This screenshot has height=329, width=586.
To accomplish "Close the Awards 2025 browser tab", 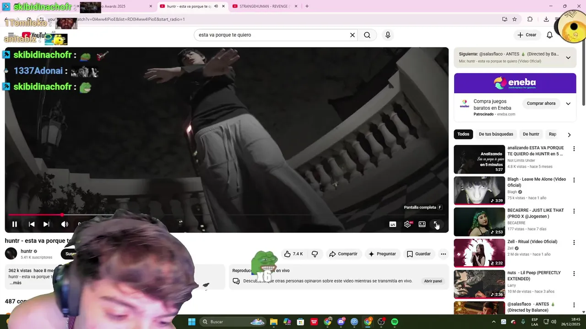I will [x=151, y=6].
